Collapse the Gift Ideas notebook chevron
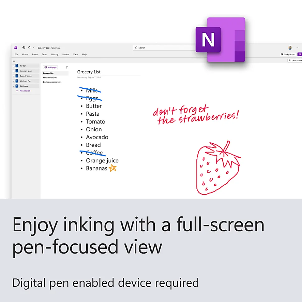Image resolution: width=302 pixels, height=302 pixels. [x=13, y=86]
